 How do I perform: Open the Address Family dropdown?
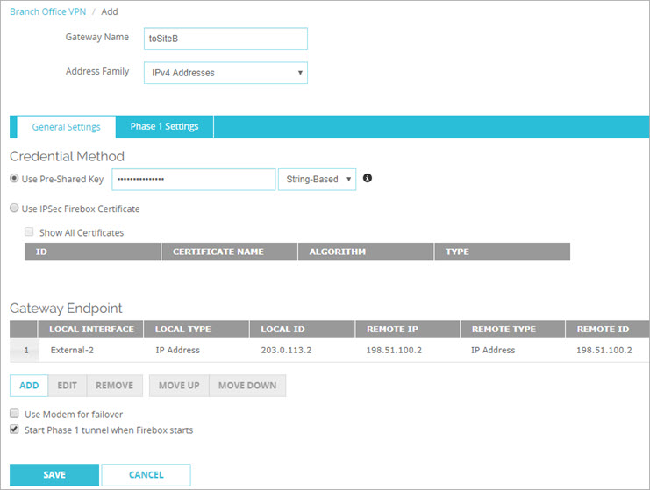[x=225, y=72]
